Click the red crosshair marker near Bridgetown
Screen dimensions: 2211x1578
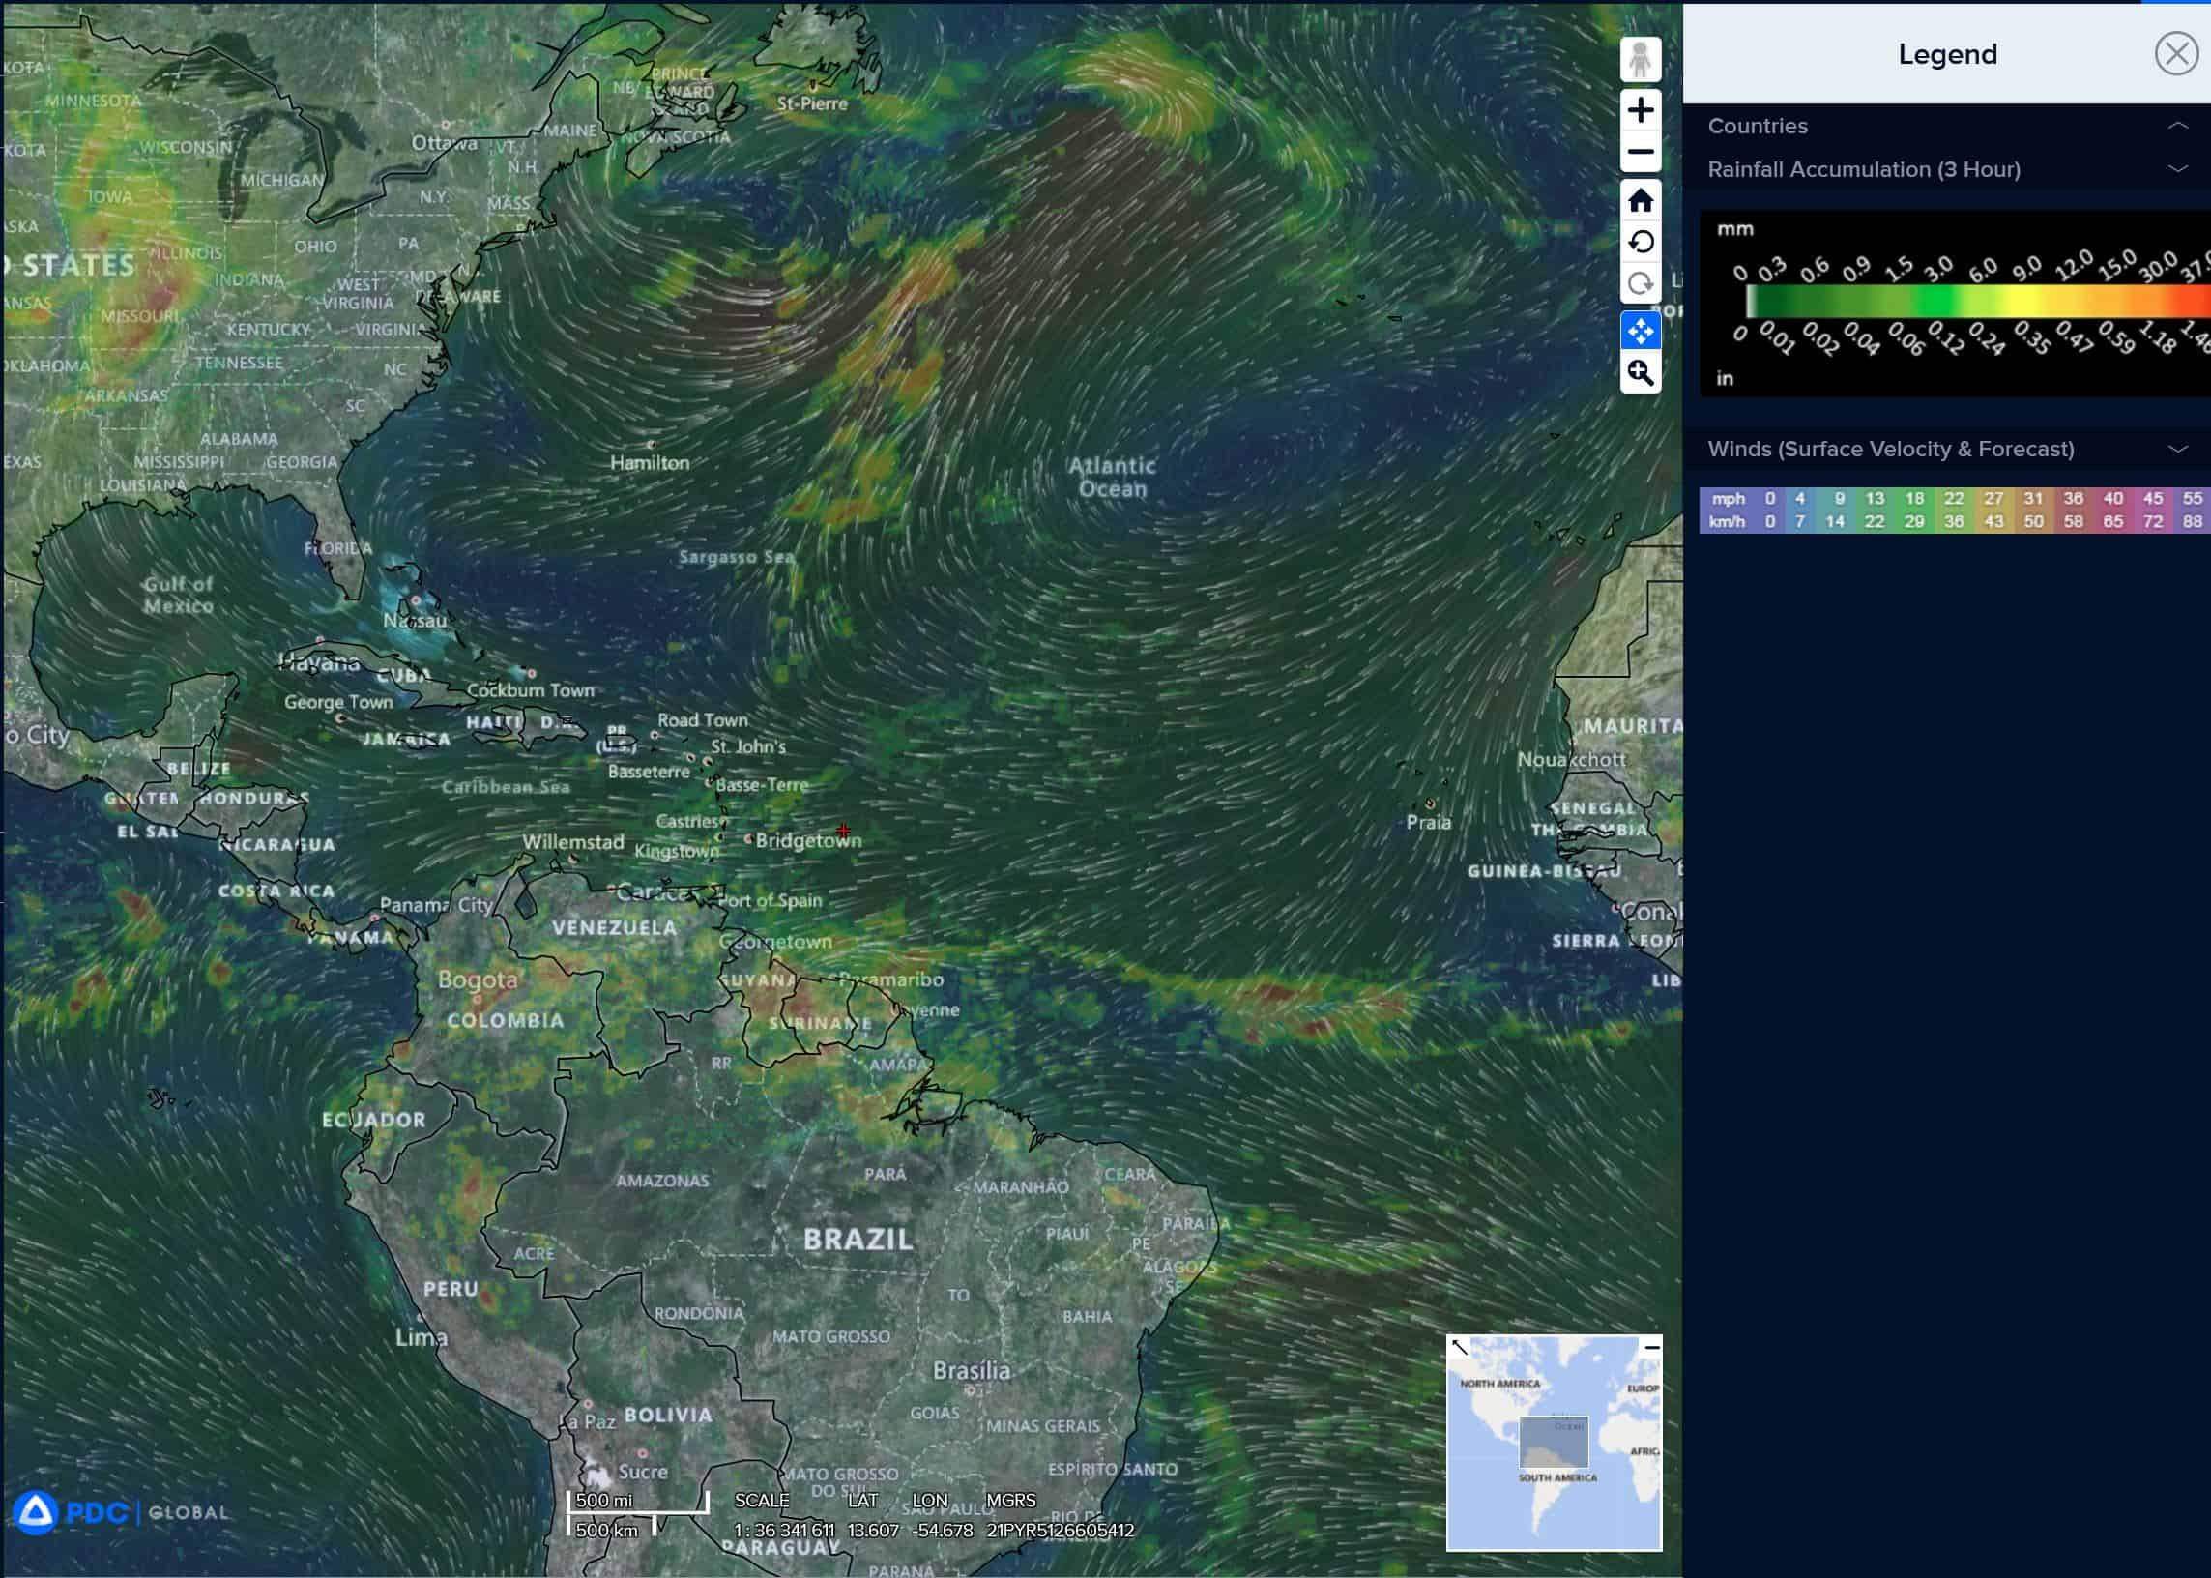843,831
